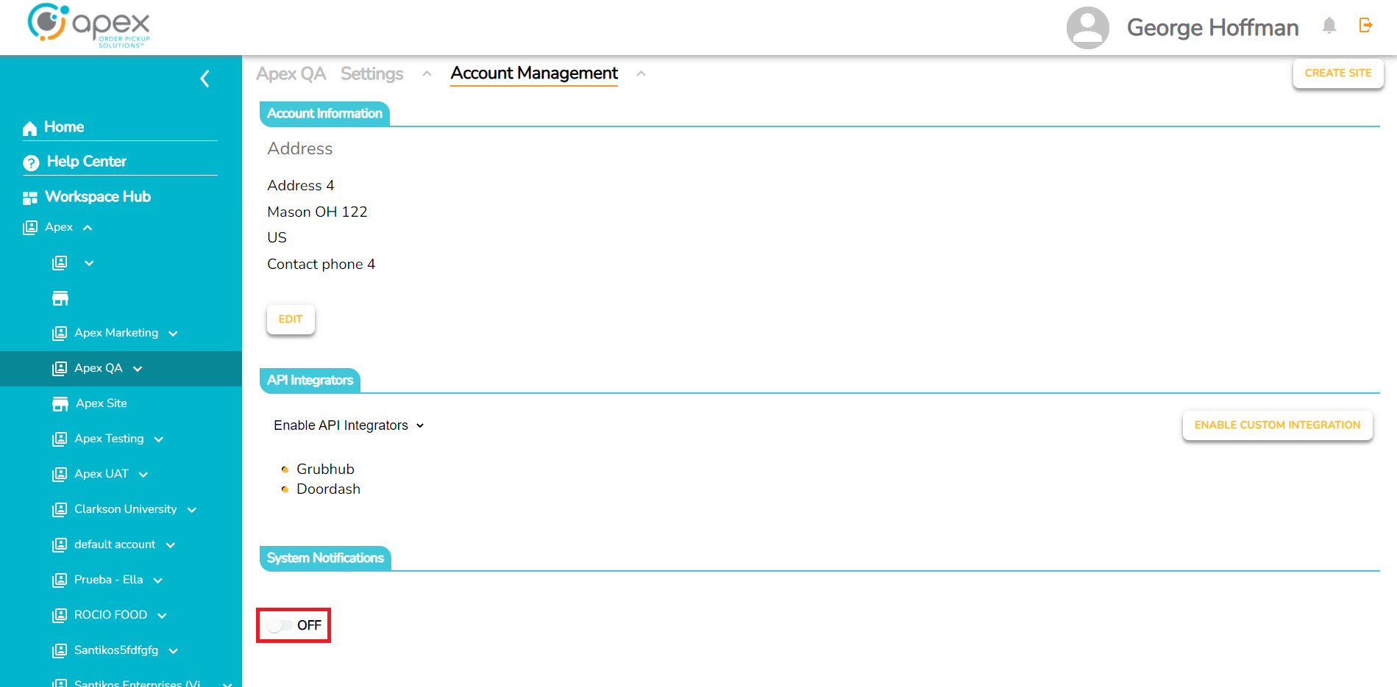Viewport: 1397px width, 687px height.
Task: Click the Home house icon
Action: pyautogui.click(x=29, y=129)
